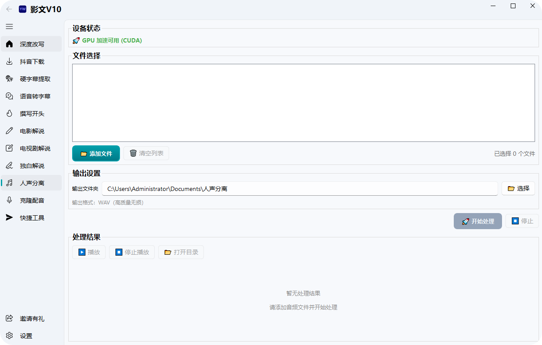
Task: Select 人声分离 in the sidebar
Action: (x=32, y=183)
